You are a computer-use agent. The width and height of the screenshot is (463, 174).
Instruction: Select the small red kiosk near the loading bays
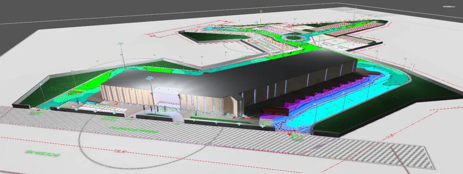(276, 111)
